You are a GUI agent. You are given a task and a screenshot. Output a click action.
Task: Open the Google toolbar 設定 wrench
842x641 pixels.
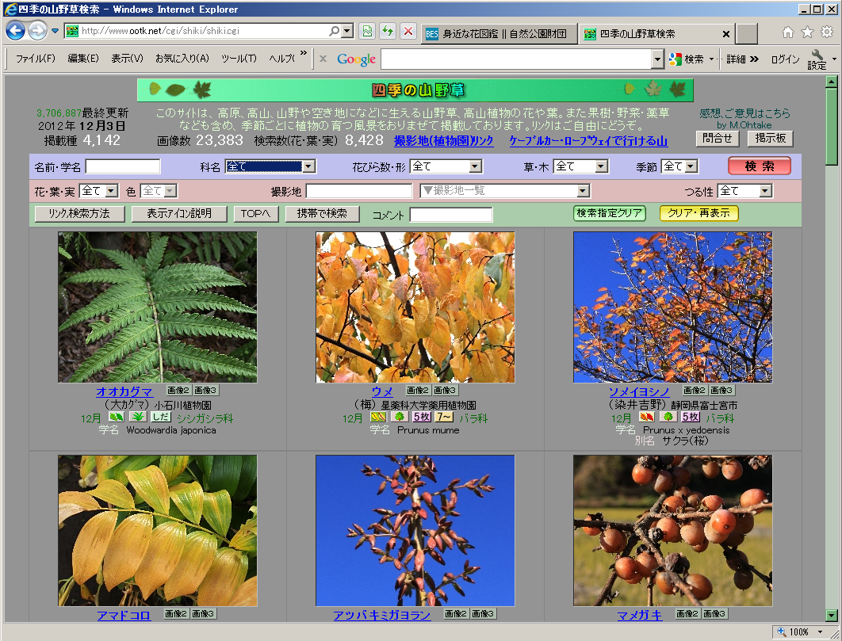tap(817, 59)
